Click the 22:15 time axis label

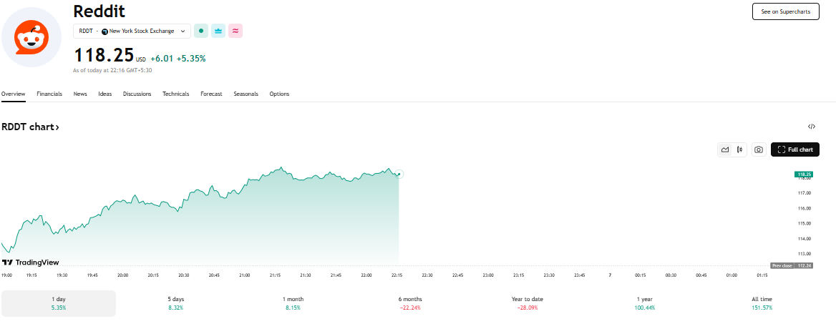click(x=397, y=275)
